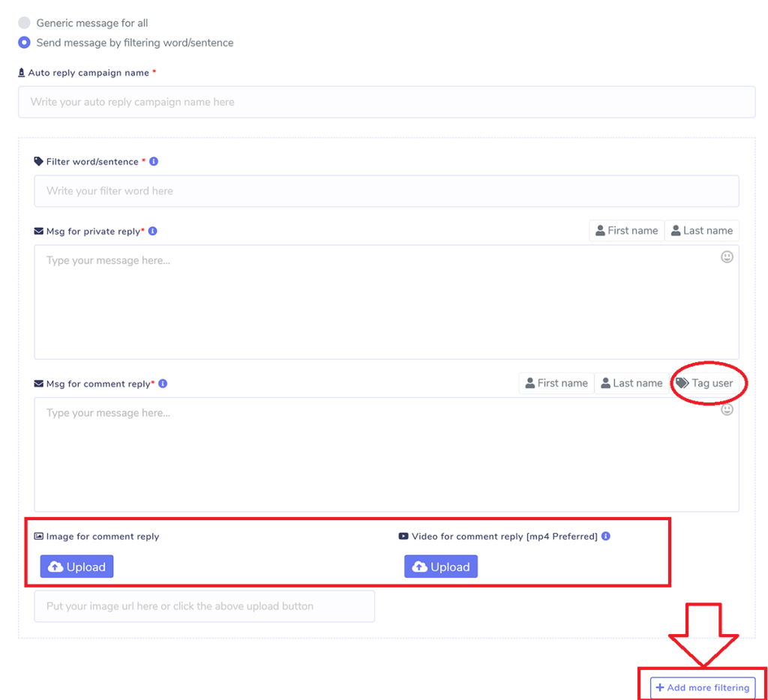Open info for Video for comment reply mp4 note
This screenshot has height=700, width=768.
pos(607,536)
